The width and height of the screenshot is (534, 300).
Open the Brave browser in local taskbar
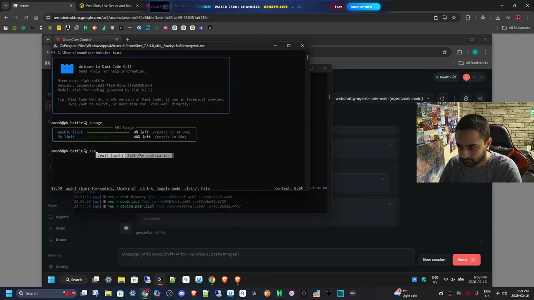(x=194, y=293)
